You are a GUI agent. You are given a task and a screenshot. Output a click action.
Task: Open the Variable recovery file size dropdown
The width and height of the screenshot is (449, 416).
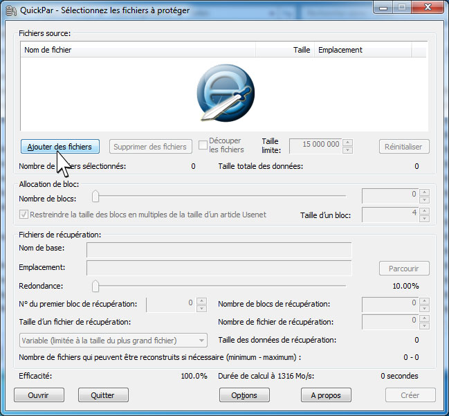(113, 341)
